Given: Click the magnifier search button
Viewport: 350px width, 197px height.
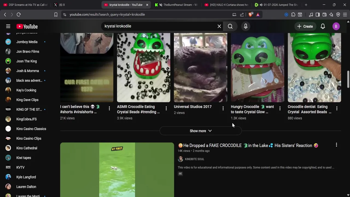Looking at the screenshot, I should click(x=230, y=26).
